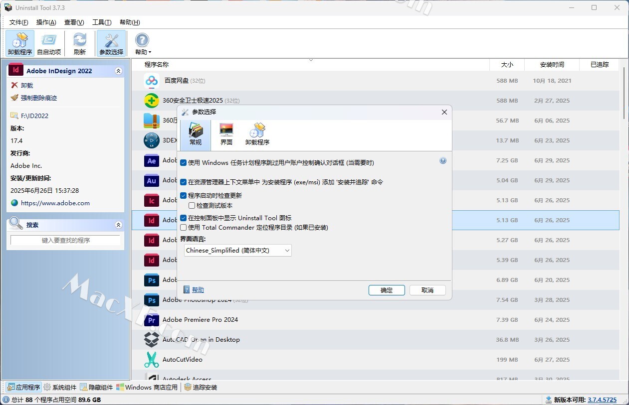
Task: Sort by the 大小 column header
Action: point(507,65)
